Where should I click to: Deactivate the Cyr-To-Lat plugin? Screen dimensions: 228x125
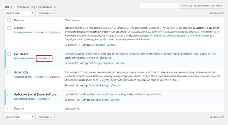point(24,58)
